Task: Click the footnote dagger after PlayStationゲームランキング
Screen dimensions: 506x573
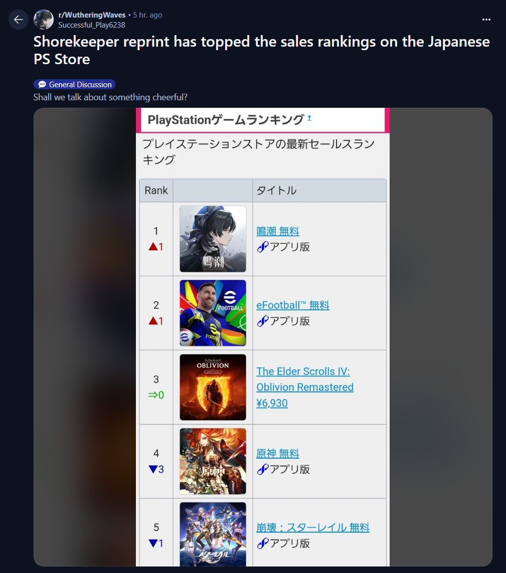Action: pos(309,118)
